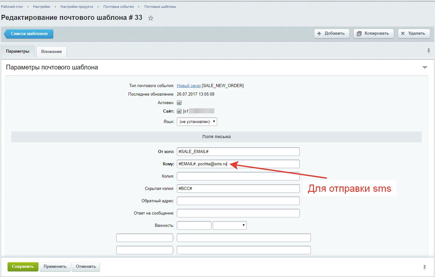Toggle the Активен checkbox
The width and height of the screenshot is (435, 277).
[x=179, y=103]
